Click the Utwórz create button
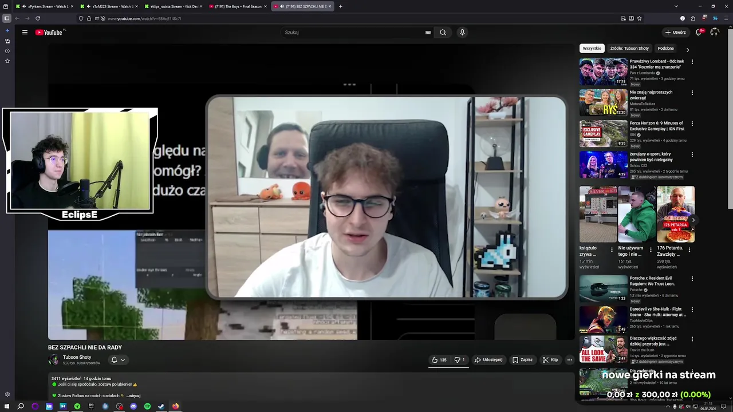 (676, 33)
